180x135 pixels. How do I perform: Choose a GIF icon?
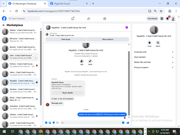[x=57, y=122]
